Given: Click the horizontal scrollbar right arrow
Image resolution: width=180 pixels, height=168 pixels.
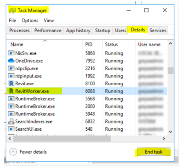Looking at the screenshot, I should pos(164,138).
